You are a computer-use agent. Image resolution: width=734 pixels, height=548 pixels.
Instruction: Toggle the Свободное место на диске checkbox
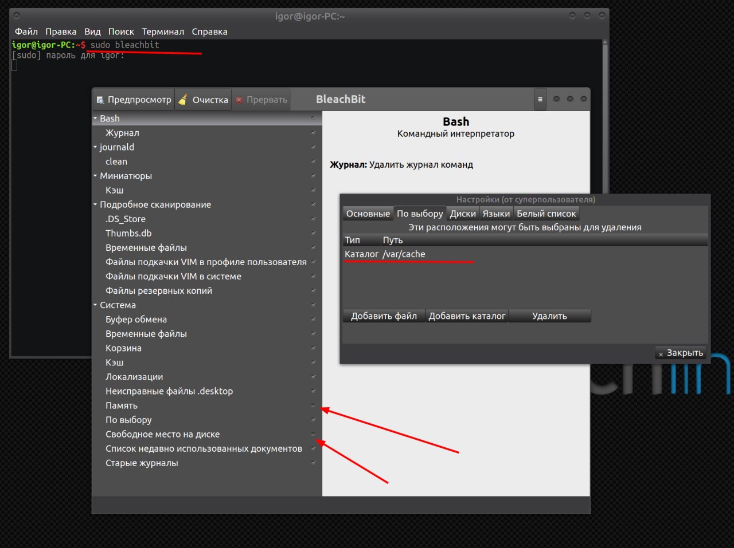pyautogui.click(x=313, y=434)
